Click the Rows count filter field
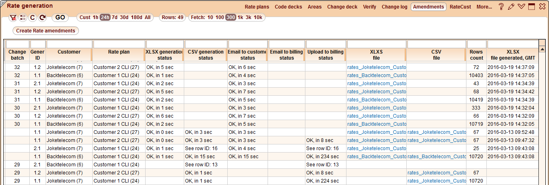The height and width of the screenshot is (185, 549). point(477,44)
